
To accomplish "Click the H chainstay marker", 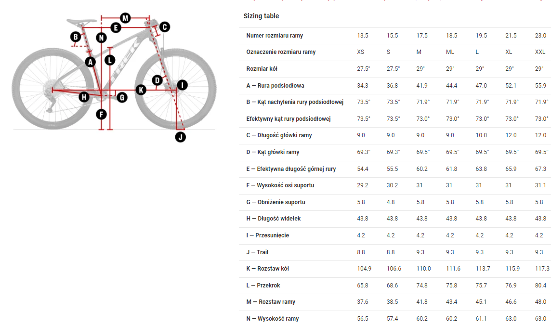I will pyautogui.click(x=84, y=97).
